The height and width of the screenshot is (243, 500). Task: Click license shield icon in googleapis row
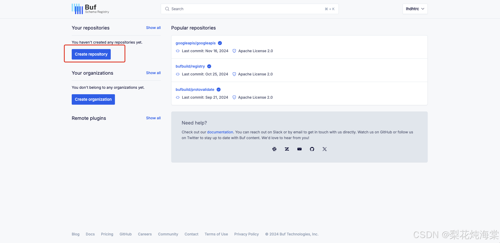(234, 51)
